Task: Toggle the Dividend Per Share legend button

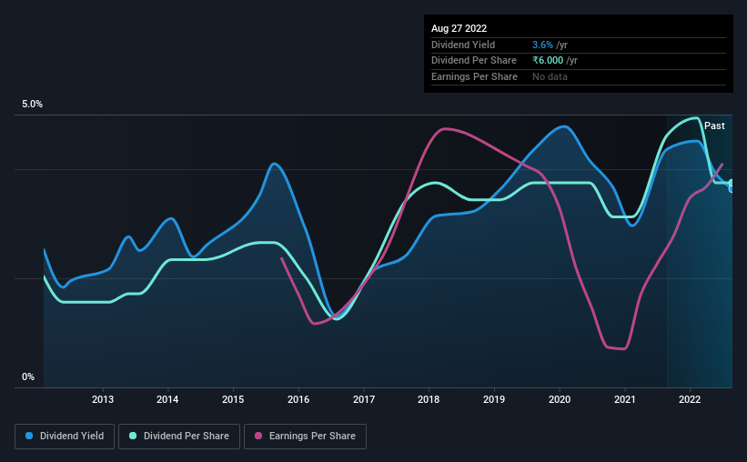Action: click(179, 437)
